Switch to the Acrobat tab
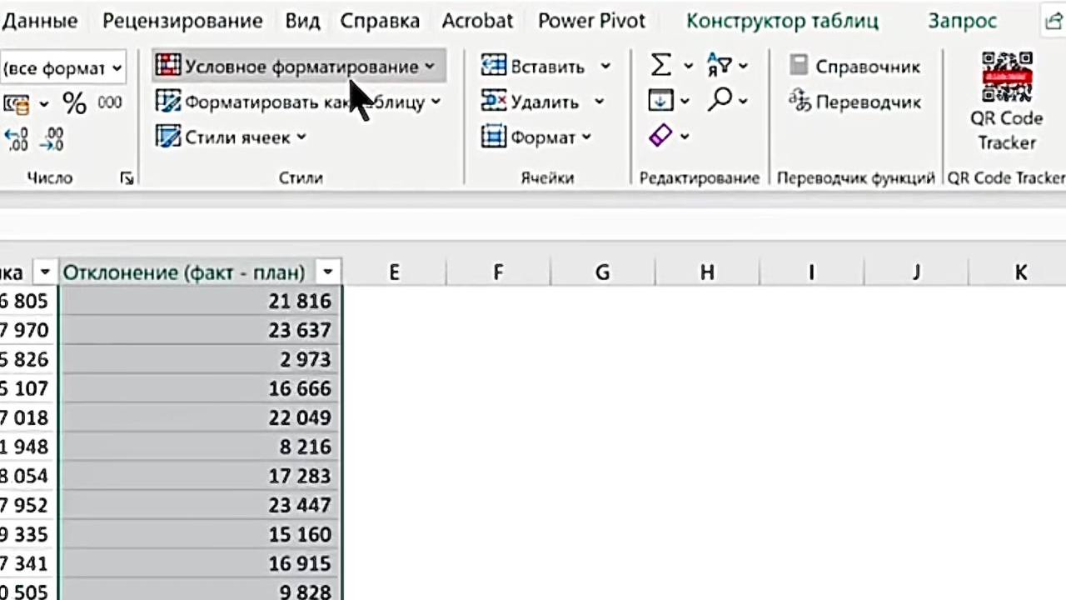The image size is (1066, 600). [x=477, y=21]
